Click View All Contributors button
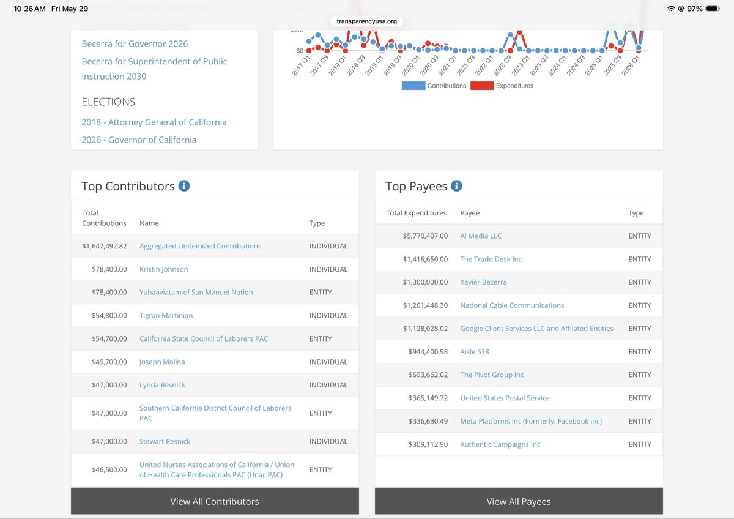This screenshot has height=519, width=734. pos(215,501)
